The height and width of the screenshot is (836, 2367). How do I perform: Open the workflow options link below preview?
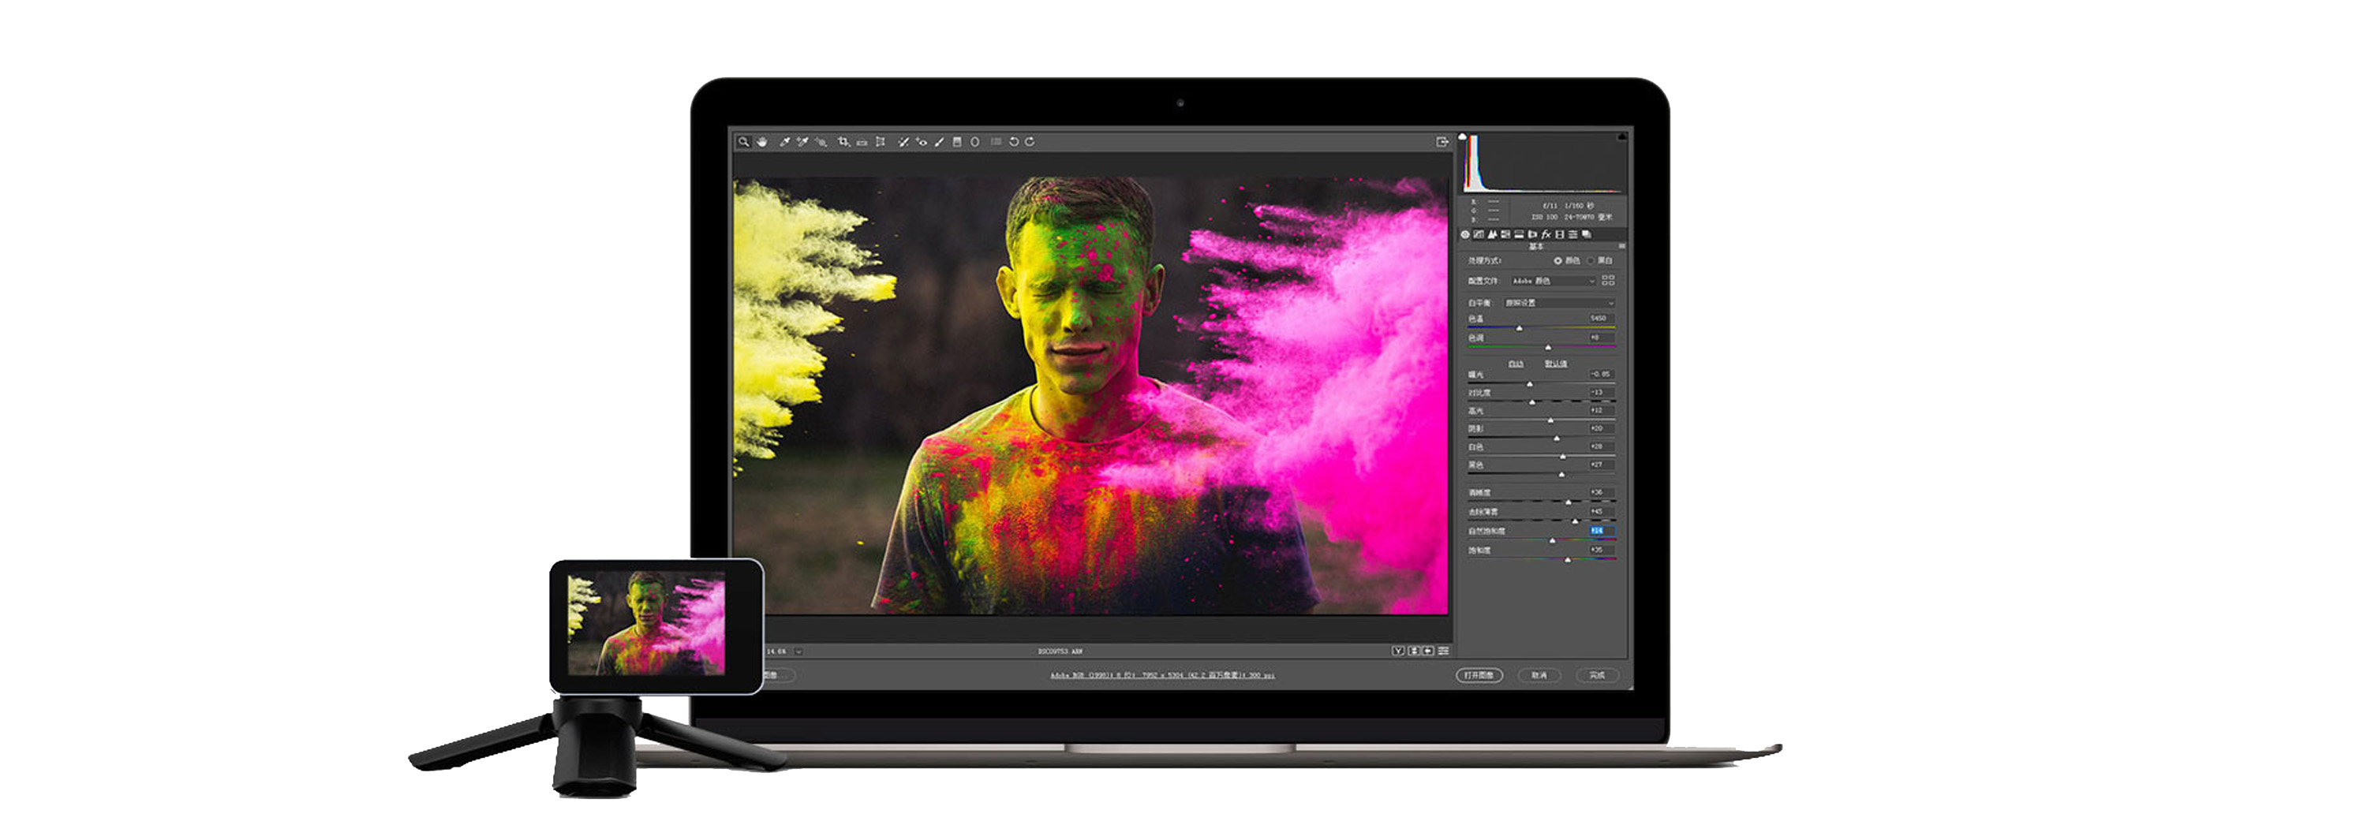click(1162, 675)
